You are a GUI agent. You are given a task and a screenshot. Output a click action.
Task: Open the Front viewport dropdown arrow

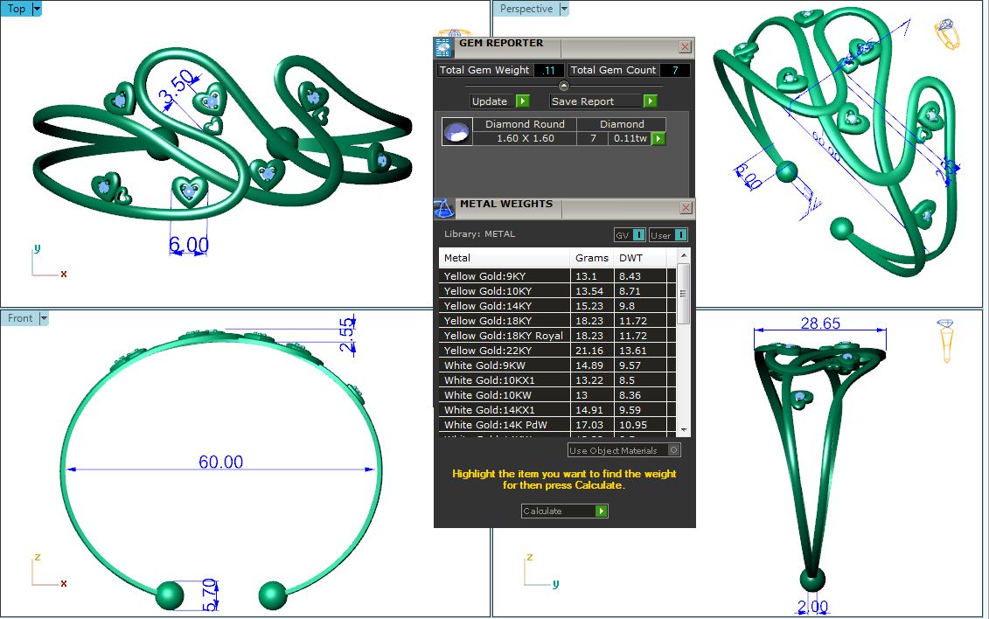[x=44, y=318]
